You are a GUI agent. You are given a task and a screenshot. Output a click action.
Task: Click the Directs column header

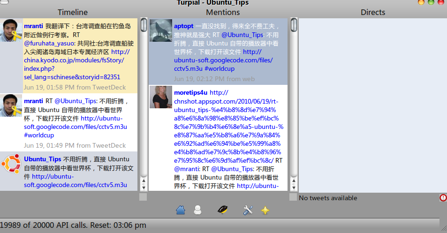(373, 12)
